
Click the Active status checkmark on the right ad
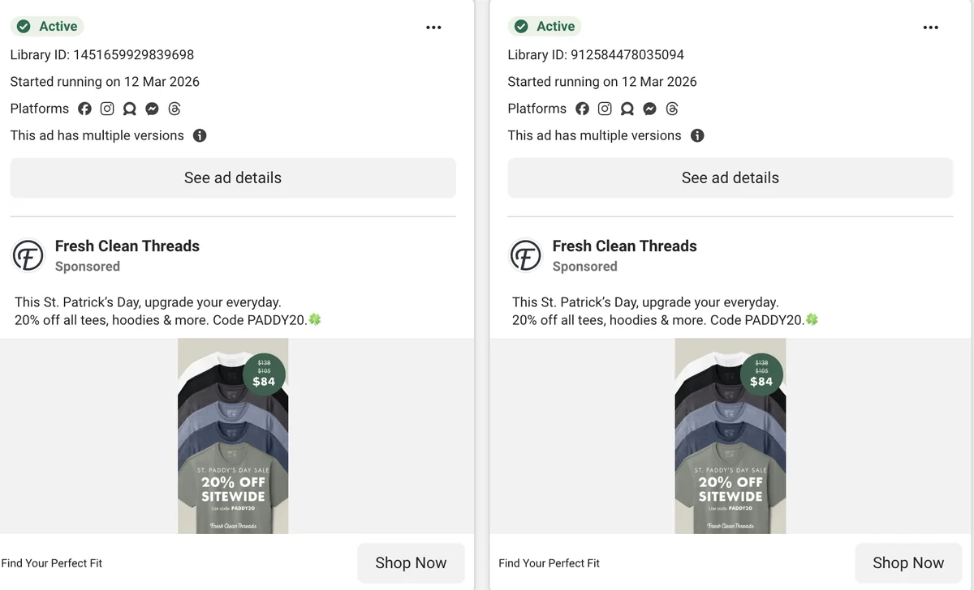[520, 26]
